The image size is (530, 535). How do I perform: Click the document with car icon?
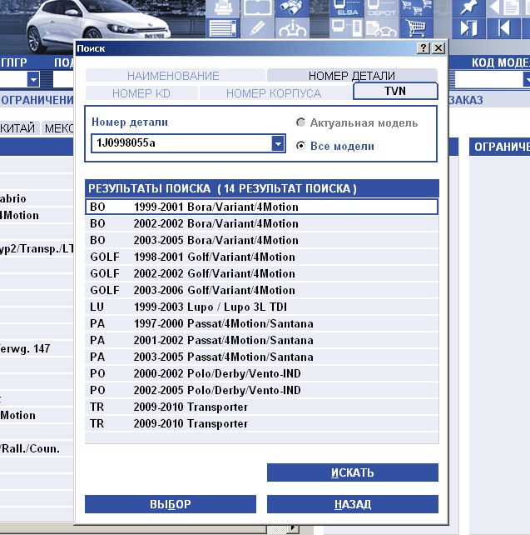pyautogui.click(x=382, y=28)
